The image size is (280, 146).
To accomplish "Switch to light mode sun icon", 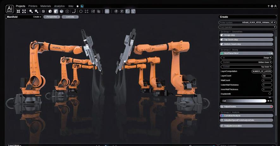I will [x=78, y=6].
